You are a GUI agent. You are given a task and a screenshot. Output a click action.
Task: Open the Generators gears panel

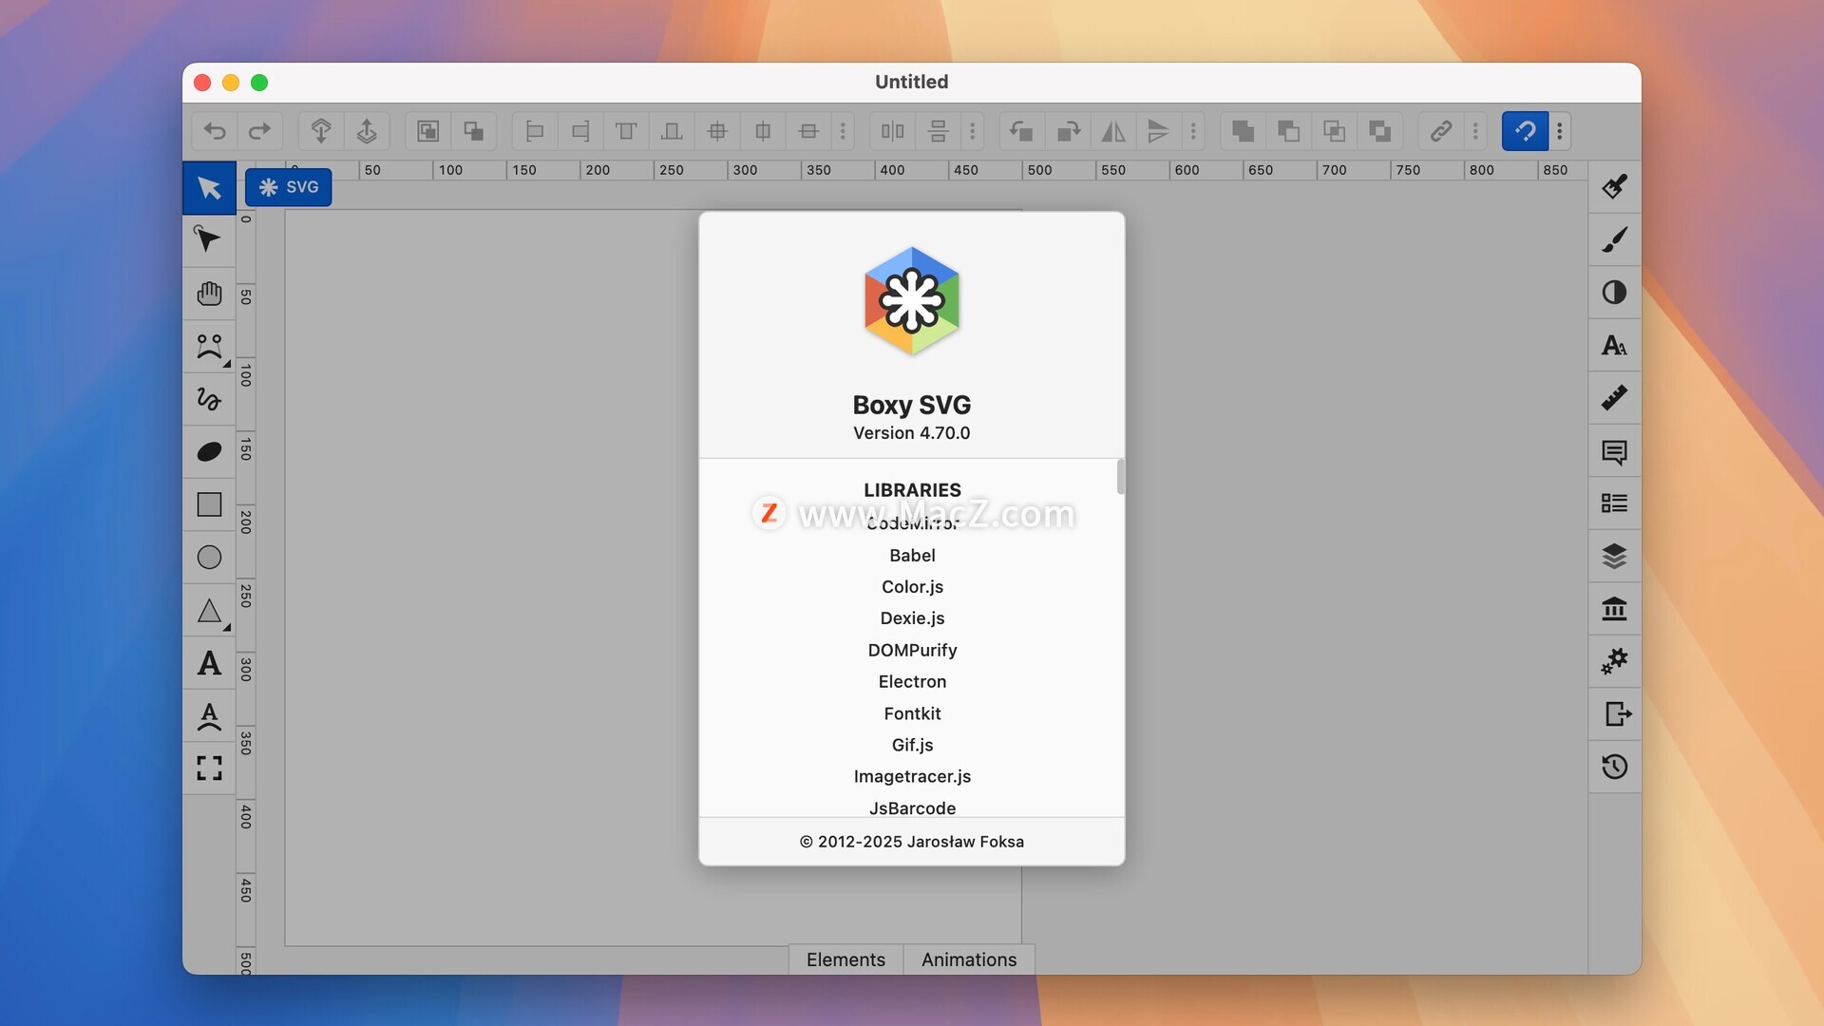[1614, 661]
